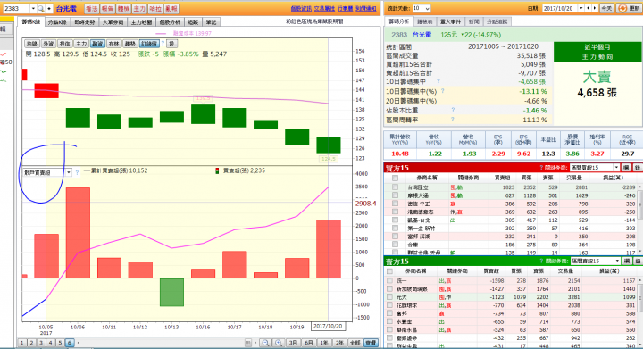Toggle checkbox for 第一金-新竹 row

395,229
